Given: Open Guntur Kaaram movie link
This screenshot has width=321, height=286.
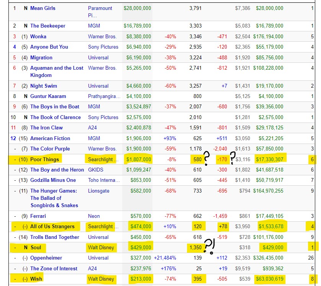Looking at the screenshot, I should 48,96.
